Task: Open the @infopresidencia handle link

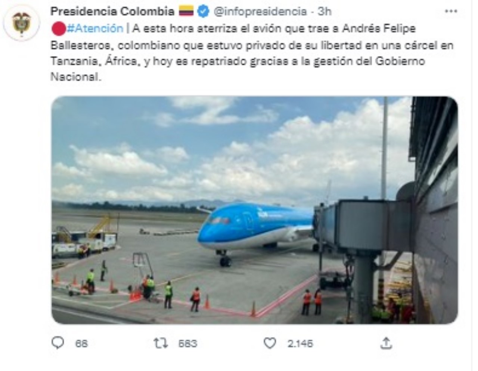Action: (260, 12)
